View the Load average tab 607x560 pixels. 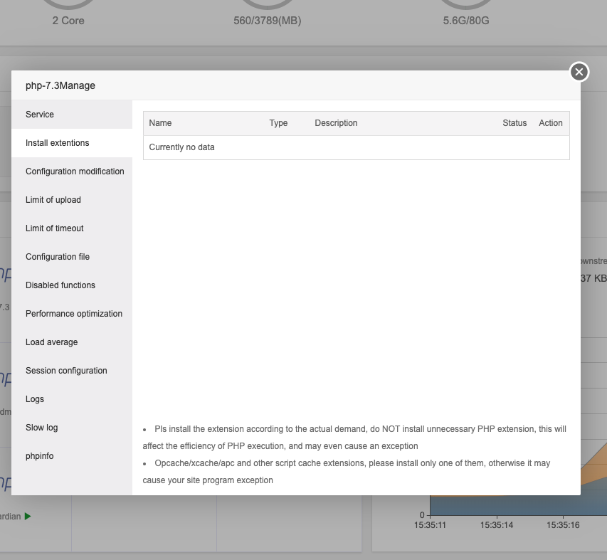(52, 342)
